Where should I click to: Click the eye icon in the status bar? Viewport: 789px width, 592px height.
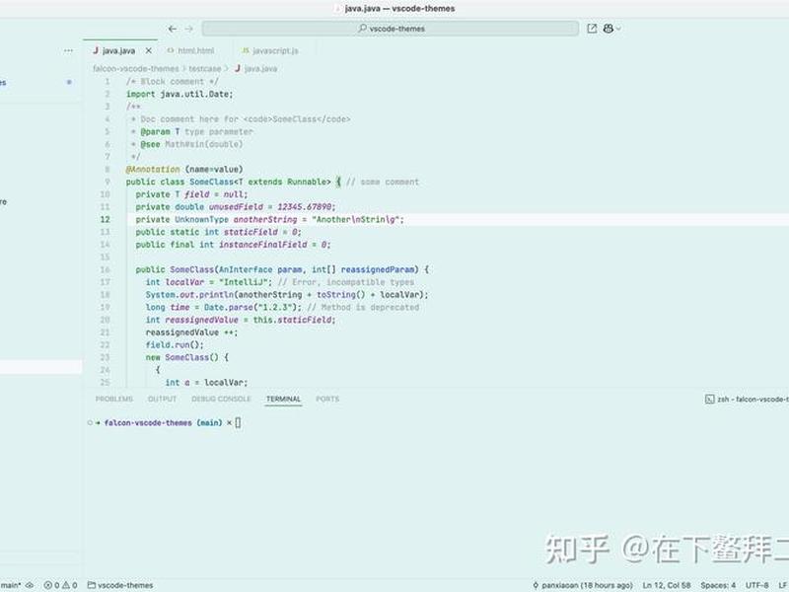(30, 585)
